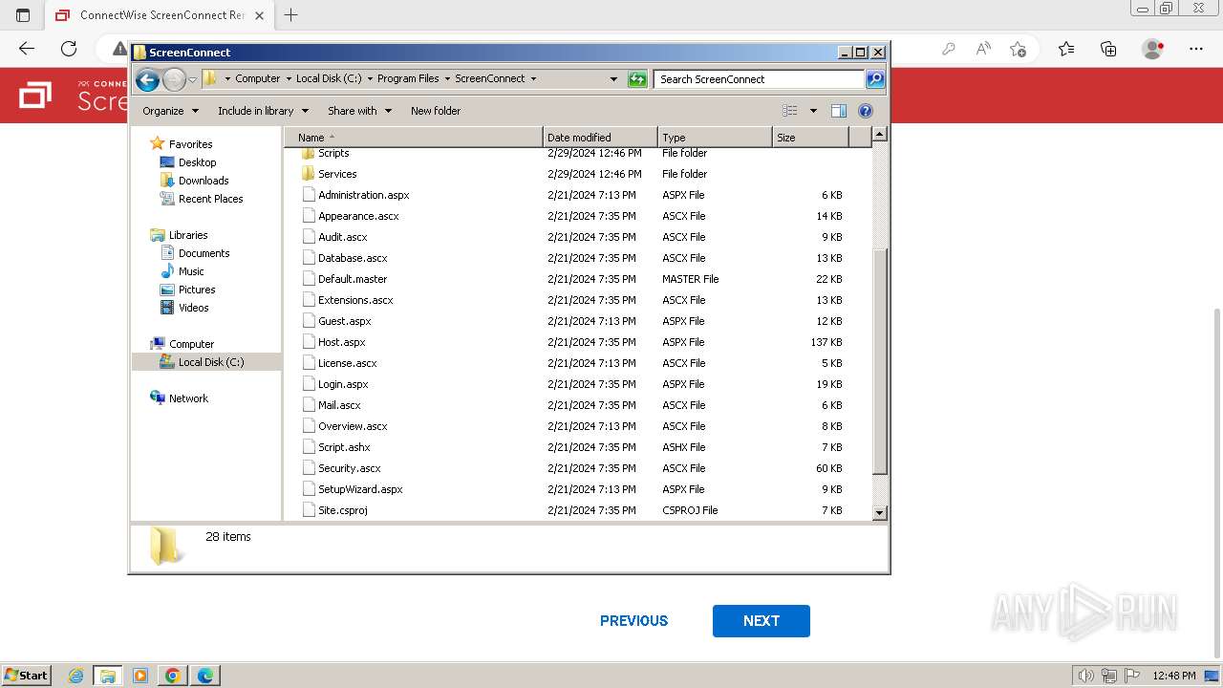1223x688 pixels.
Task: Change view with the views icon
Action: point(790,111)
